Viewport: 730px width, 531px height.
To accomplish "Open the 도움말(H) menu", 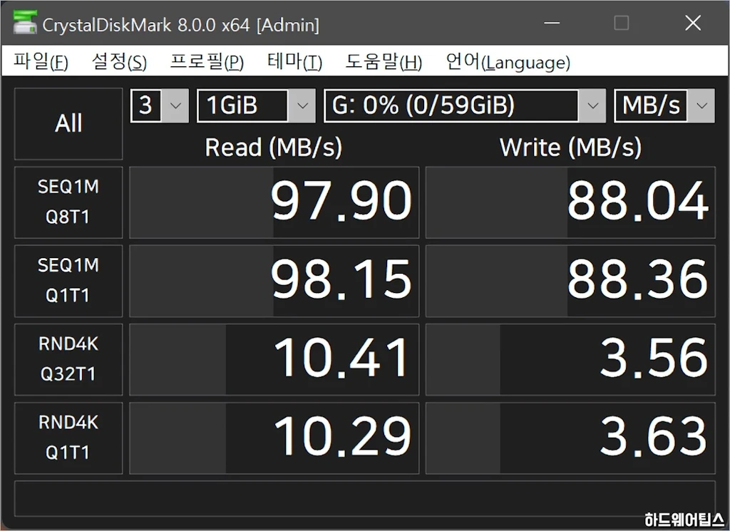I will tap(384, 61).
